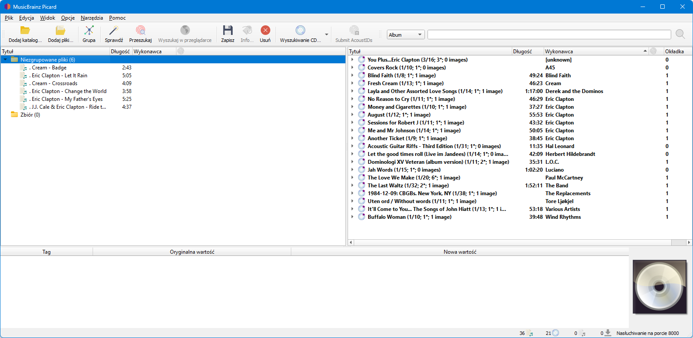Click the Dodaj katalog folder icon

[x=25, y=30]
